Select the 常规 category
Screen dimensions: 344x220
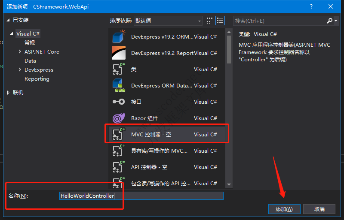30,43
